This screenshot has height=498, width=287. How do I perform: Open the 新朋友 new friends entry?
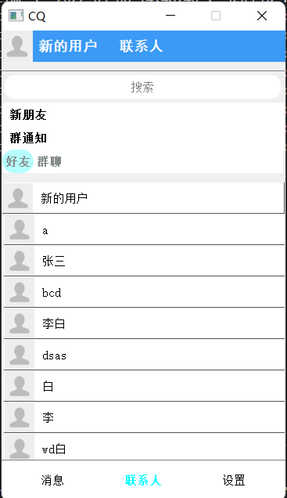tap(28, 114)
